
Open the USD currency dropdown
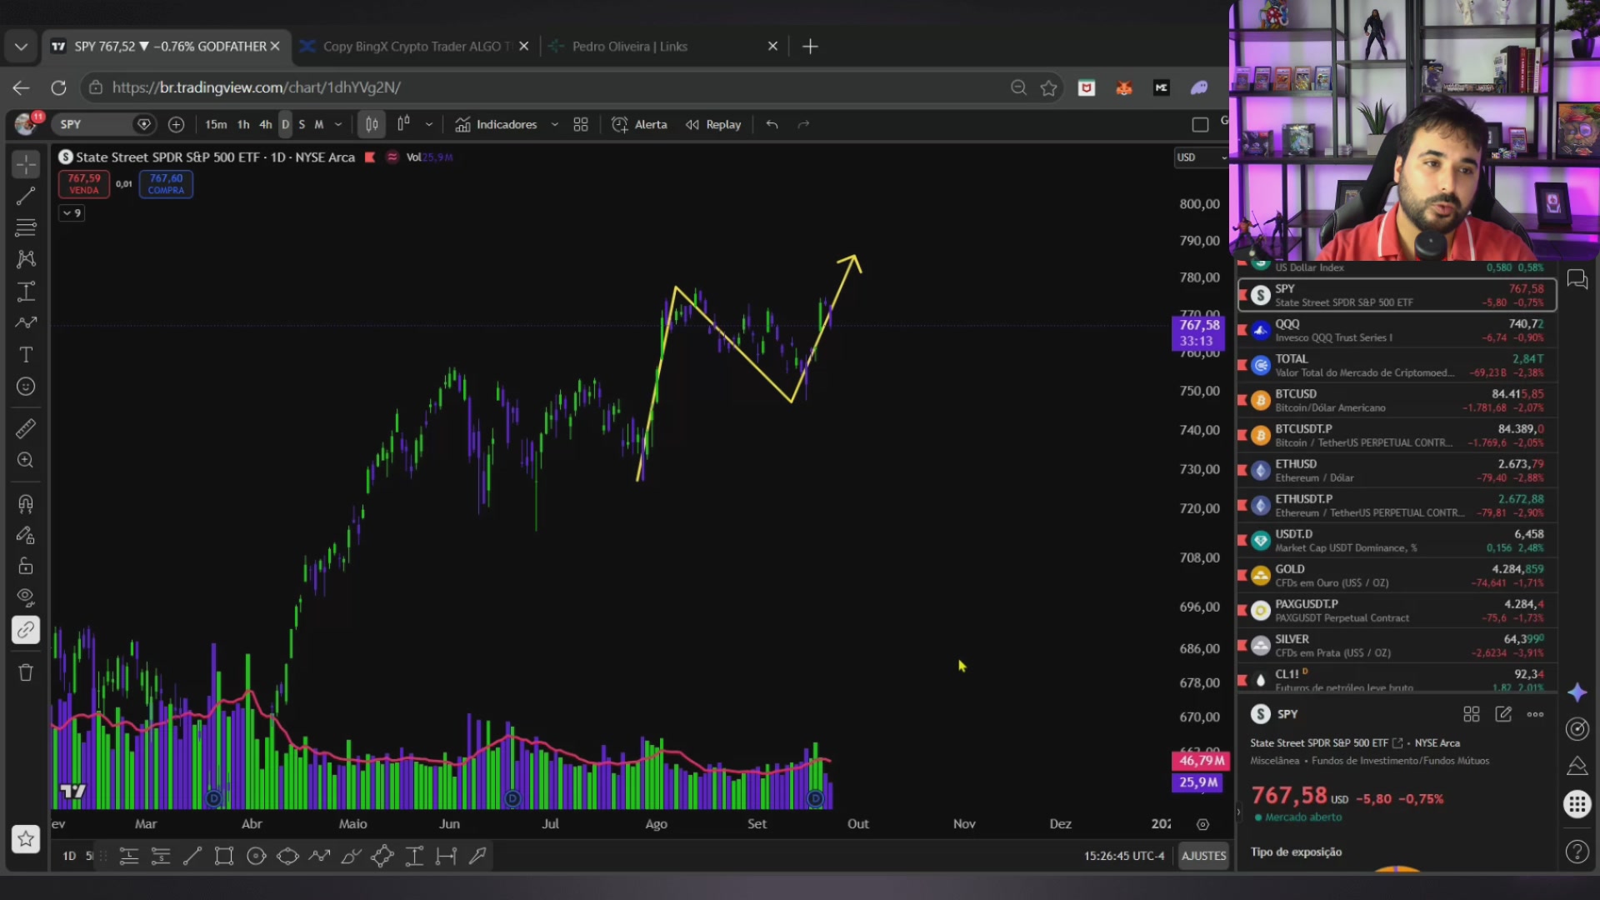pos(1201,157)
